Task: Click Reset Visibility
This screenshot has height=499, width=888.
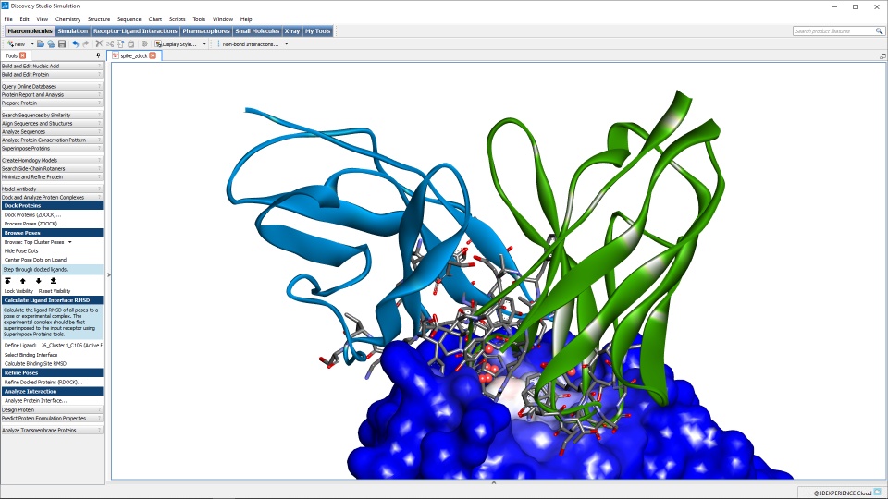Action: tap(55, 291)
